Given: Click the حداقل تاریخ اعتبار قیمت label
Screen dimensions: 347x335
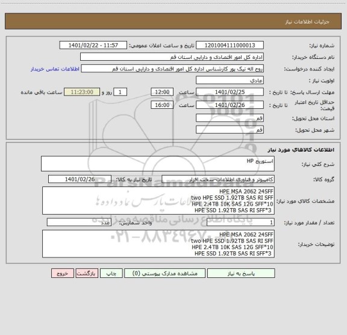Looking at the screenshot, I should click(x=314, y=105).
